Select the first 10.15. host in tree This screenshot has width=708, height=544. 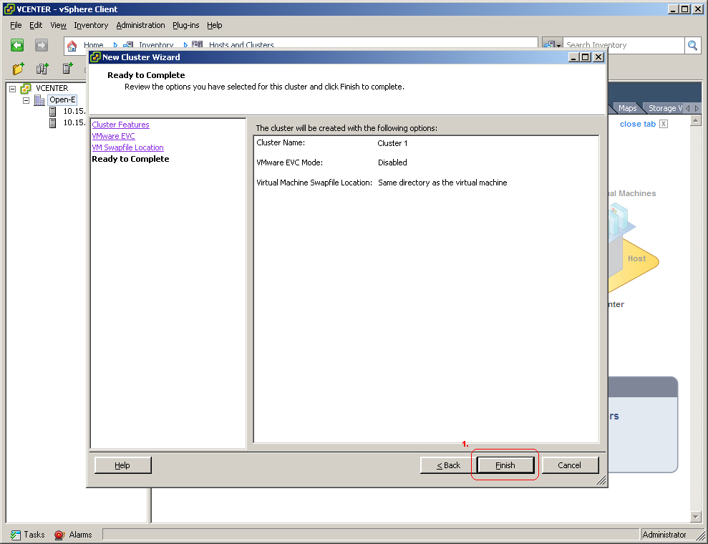point(74,111)
